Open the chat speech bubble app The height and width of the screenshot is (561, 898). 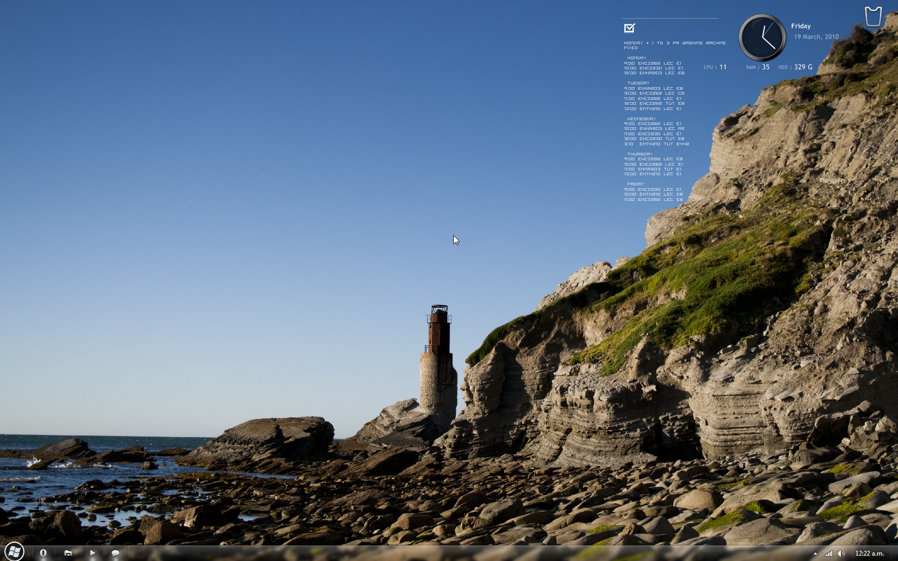pyautogui.click(x=115, y=553)
